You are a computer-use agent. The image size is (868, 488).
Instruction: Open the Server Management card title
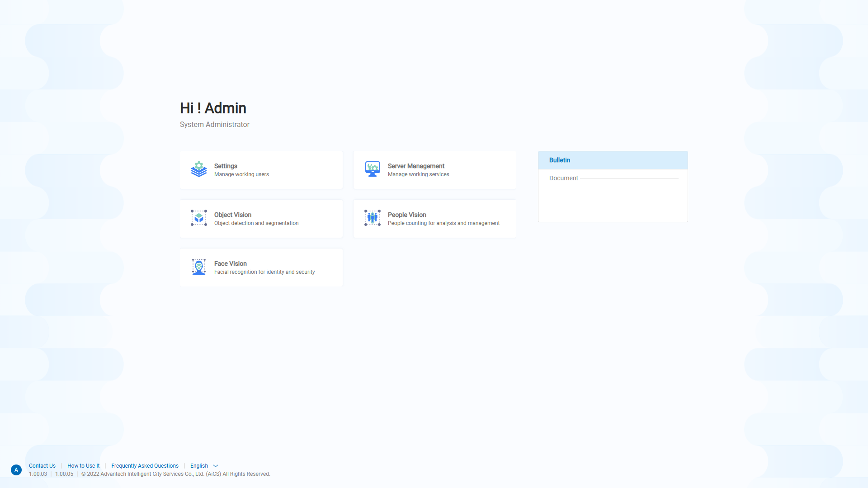coord(416,166)
